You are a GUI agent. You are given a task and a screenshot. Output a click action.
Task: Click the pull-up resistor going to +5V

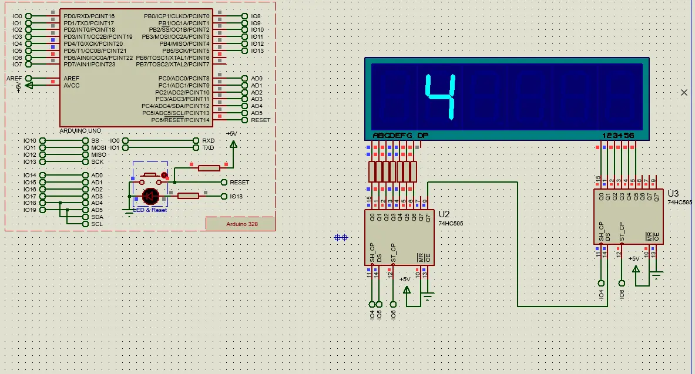click(209, 168)
